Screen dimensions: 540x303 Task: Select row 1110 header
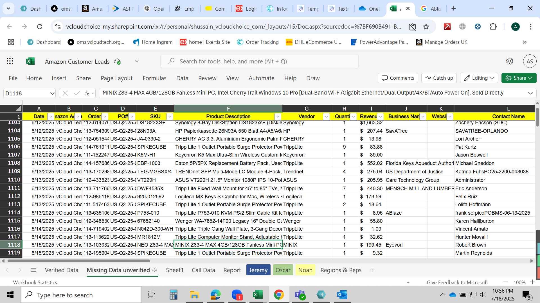11,180
